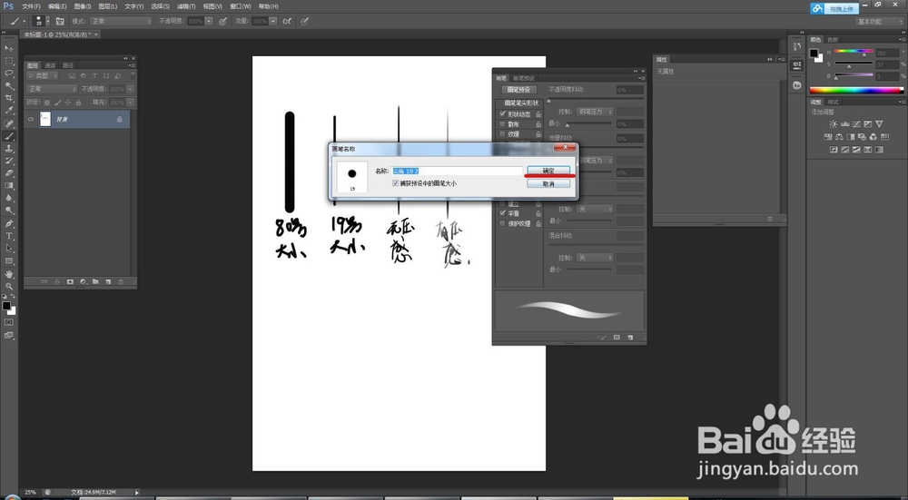Screen dimensions: 908x500
Task: Create new layer in Layers panel
Action: pyautogui.click(x=108, y=282)
